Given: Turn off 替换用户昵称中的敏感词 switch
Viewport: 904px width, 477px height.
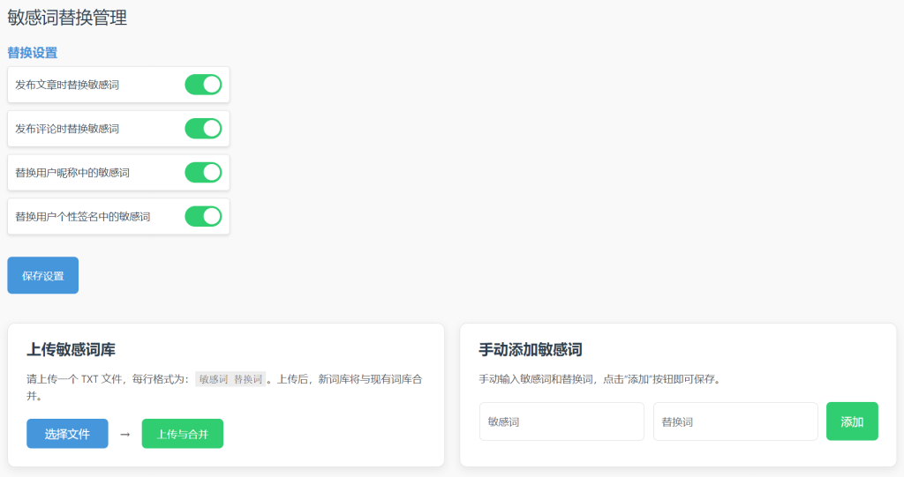Looking at the screenshot, I should click(x=202, y=173).
